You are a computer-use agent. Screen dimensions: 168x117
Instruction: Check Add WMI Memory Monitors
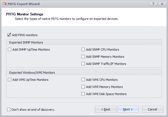[x=83, y=87]
